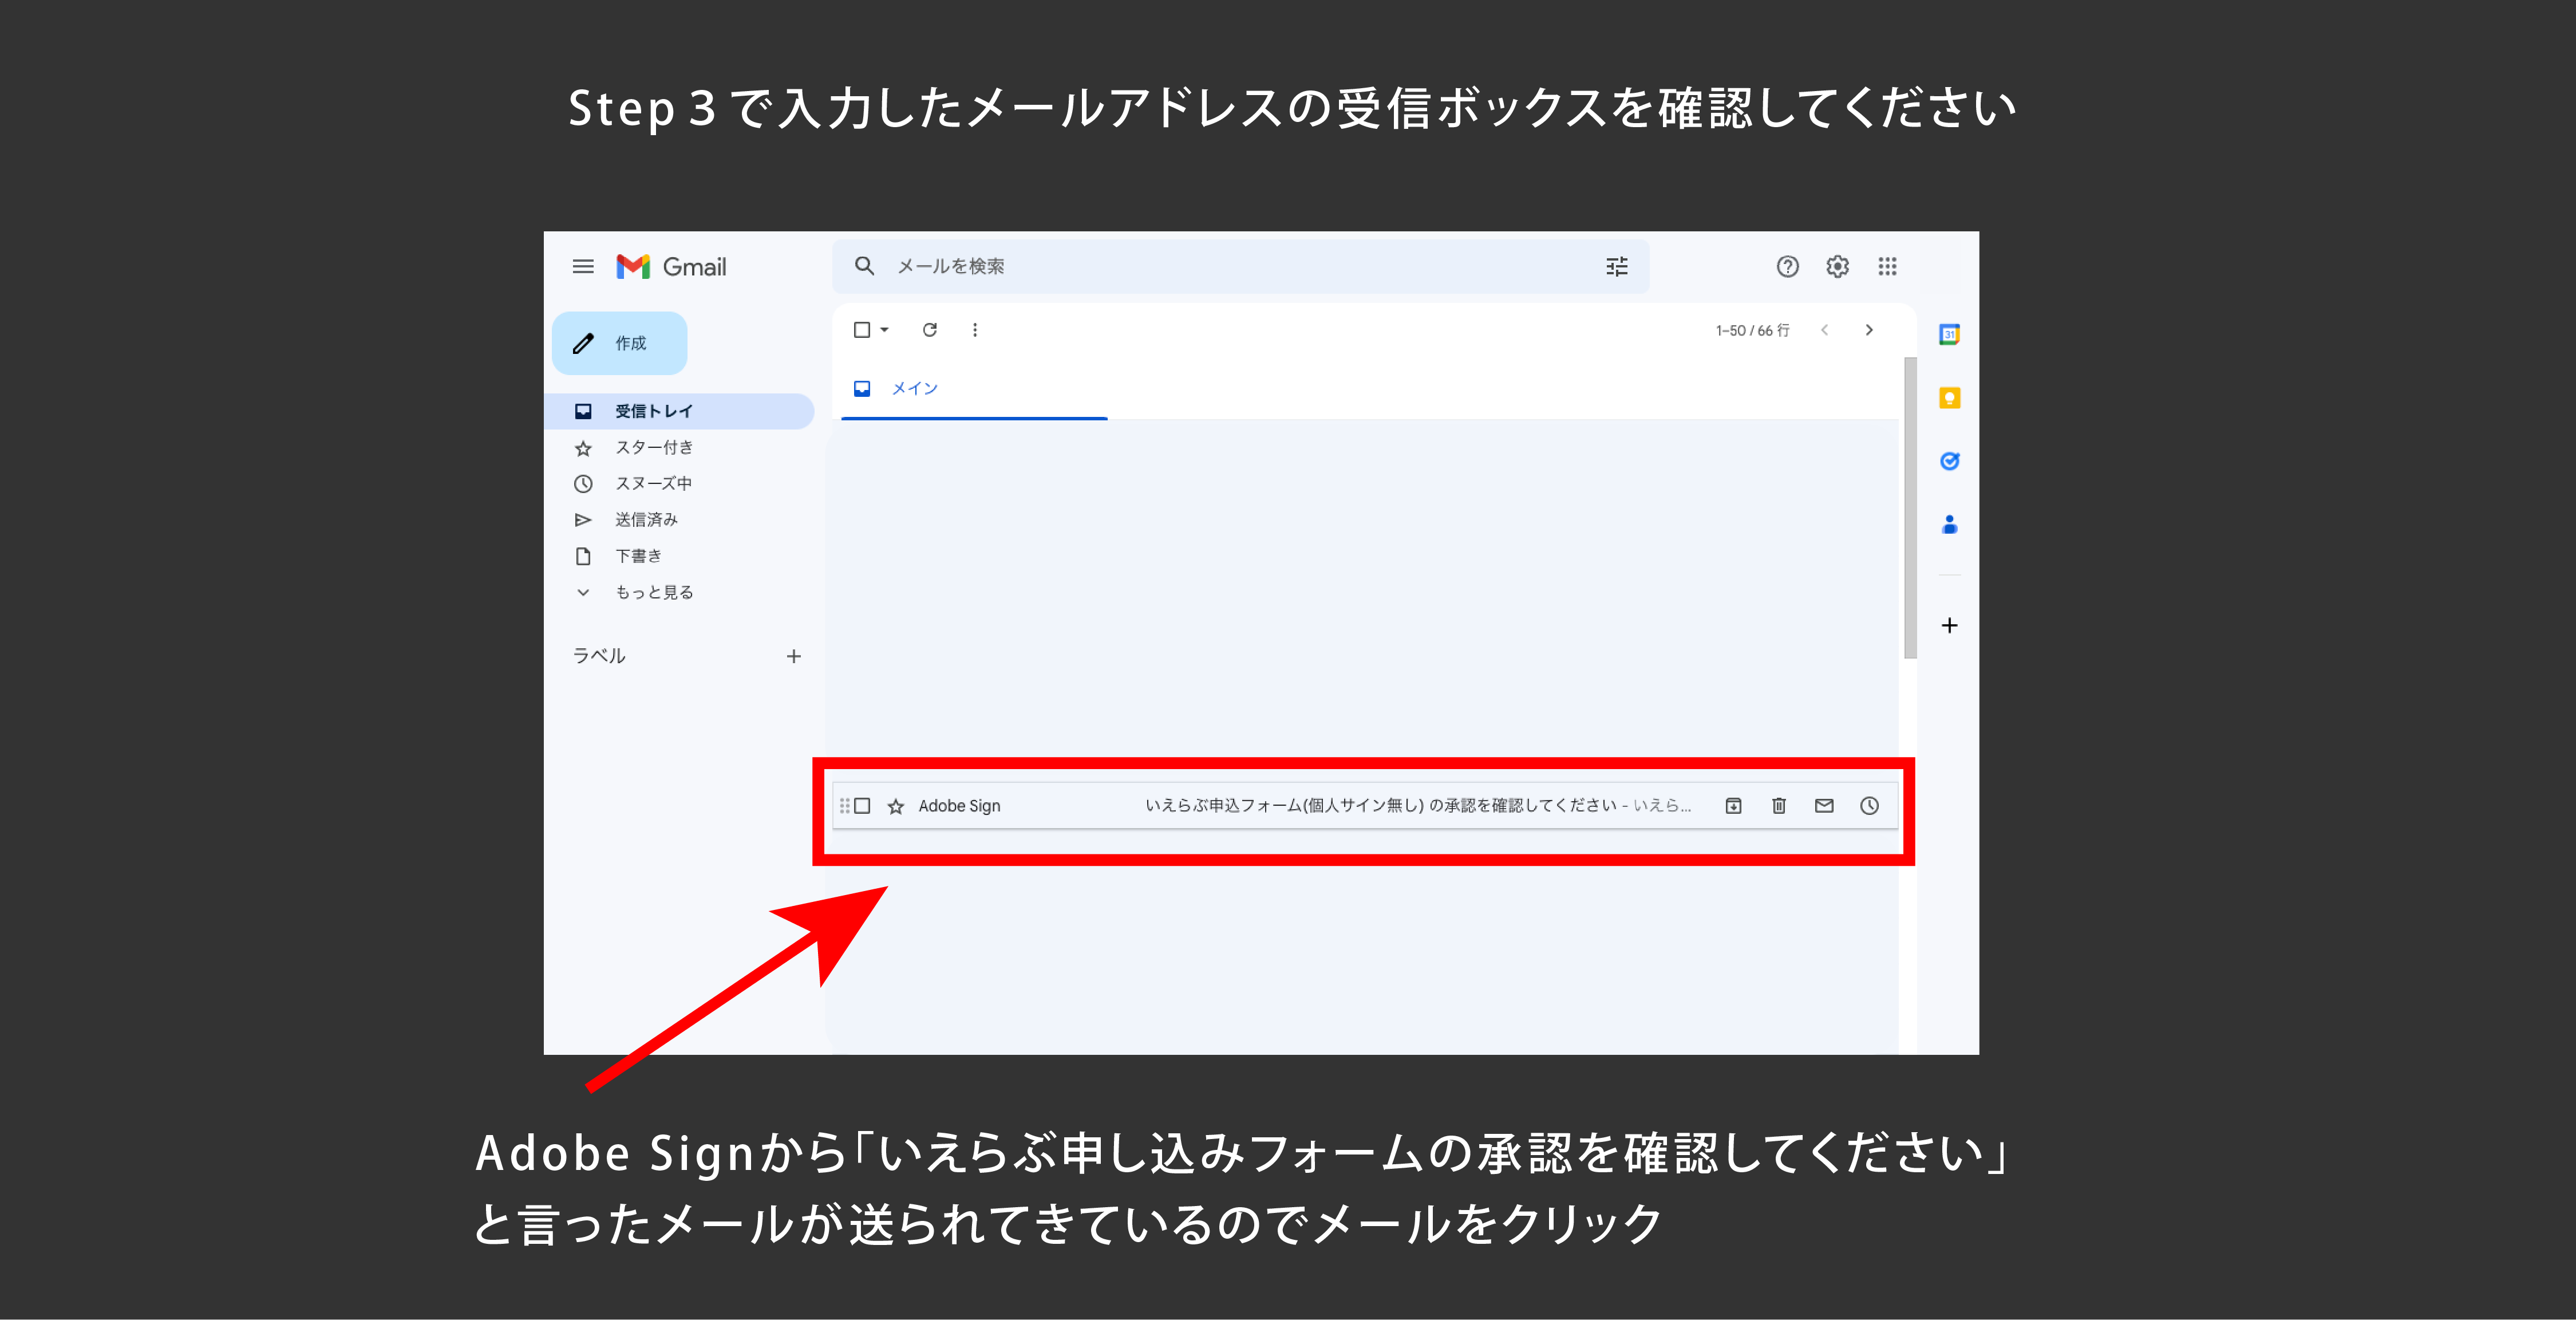Viewport: 2576px width, 1320px height.
Task: Click the help question mark icon
Action: 1787,266
